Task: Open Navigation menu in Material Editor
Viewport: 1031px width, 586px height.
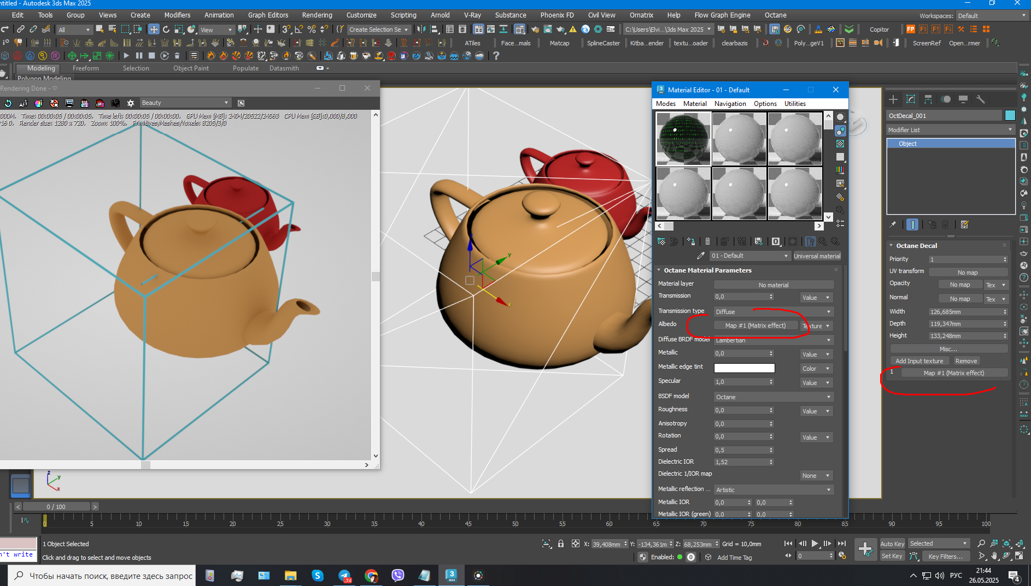Action: click(x=730, y=104)
